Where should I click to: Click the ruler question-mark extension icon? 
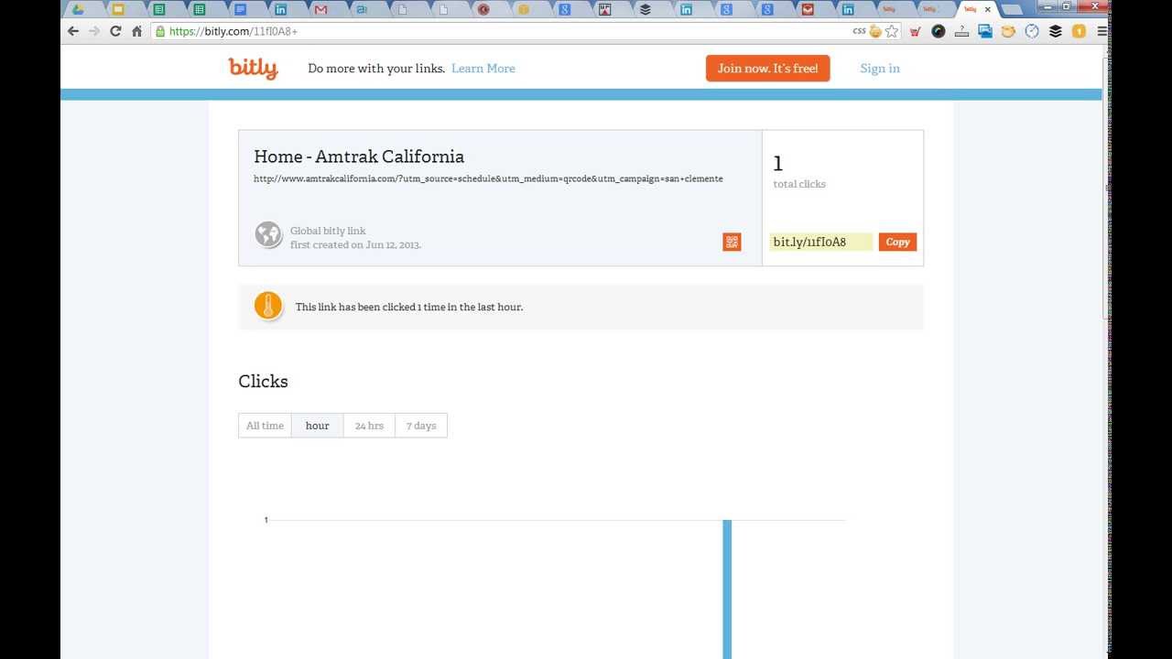point(961,31)
